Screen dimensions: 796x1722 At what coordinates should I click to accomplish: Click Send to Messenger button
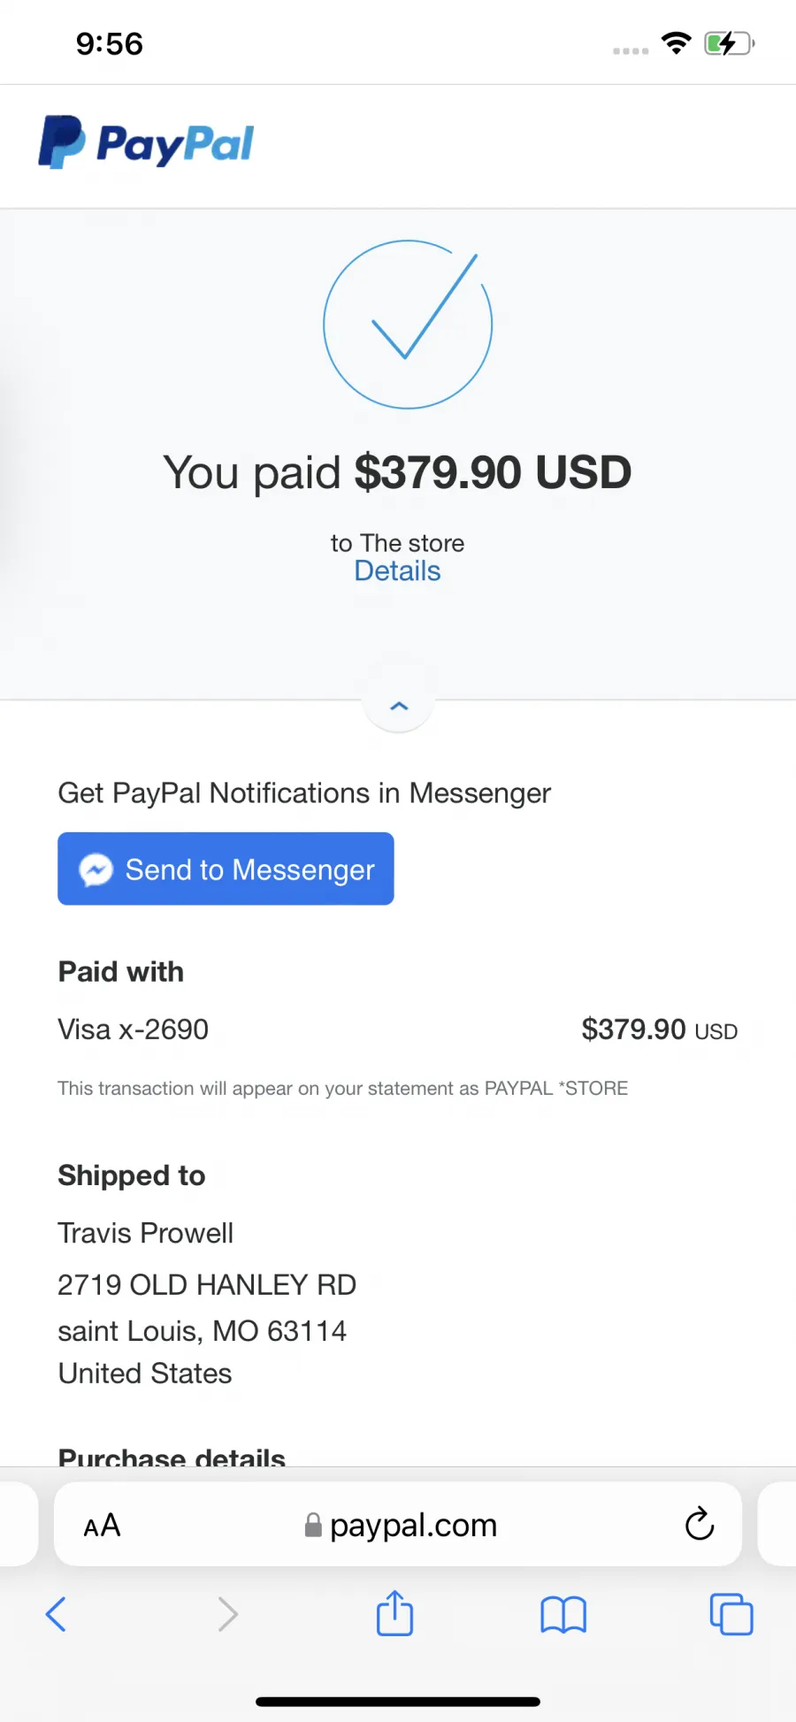(x=226, y=869)
